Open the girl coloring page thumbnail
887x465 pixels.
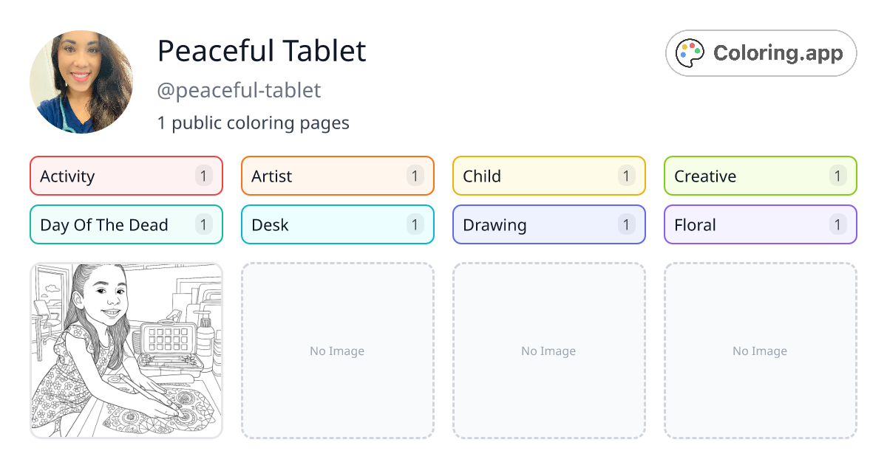[x=126, y=351]
